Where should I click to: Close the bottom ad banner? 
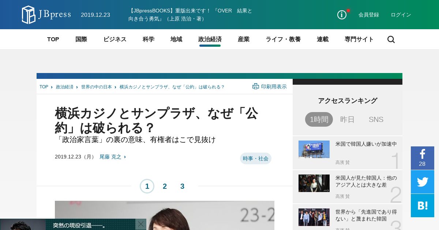click(141, 224)
